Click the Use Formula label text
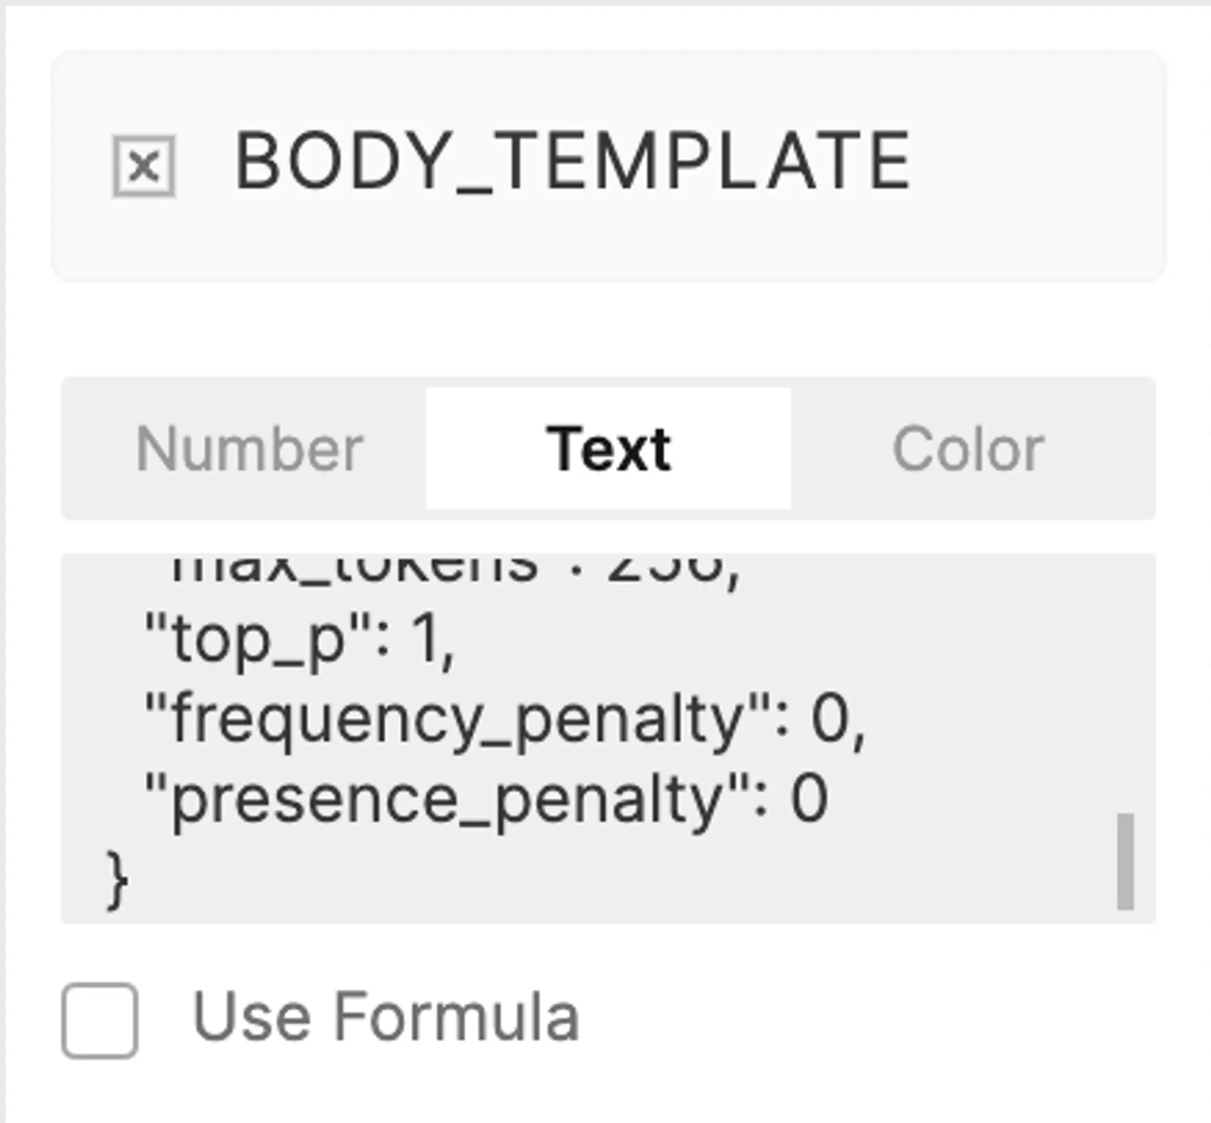This screenshot has width=1211, height=1123. [x=386, y=1017]
